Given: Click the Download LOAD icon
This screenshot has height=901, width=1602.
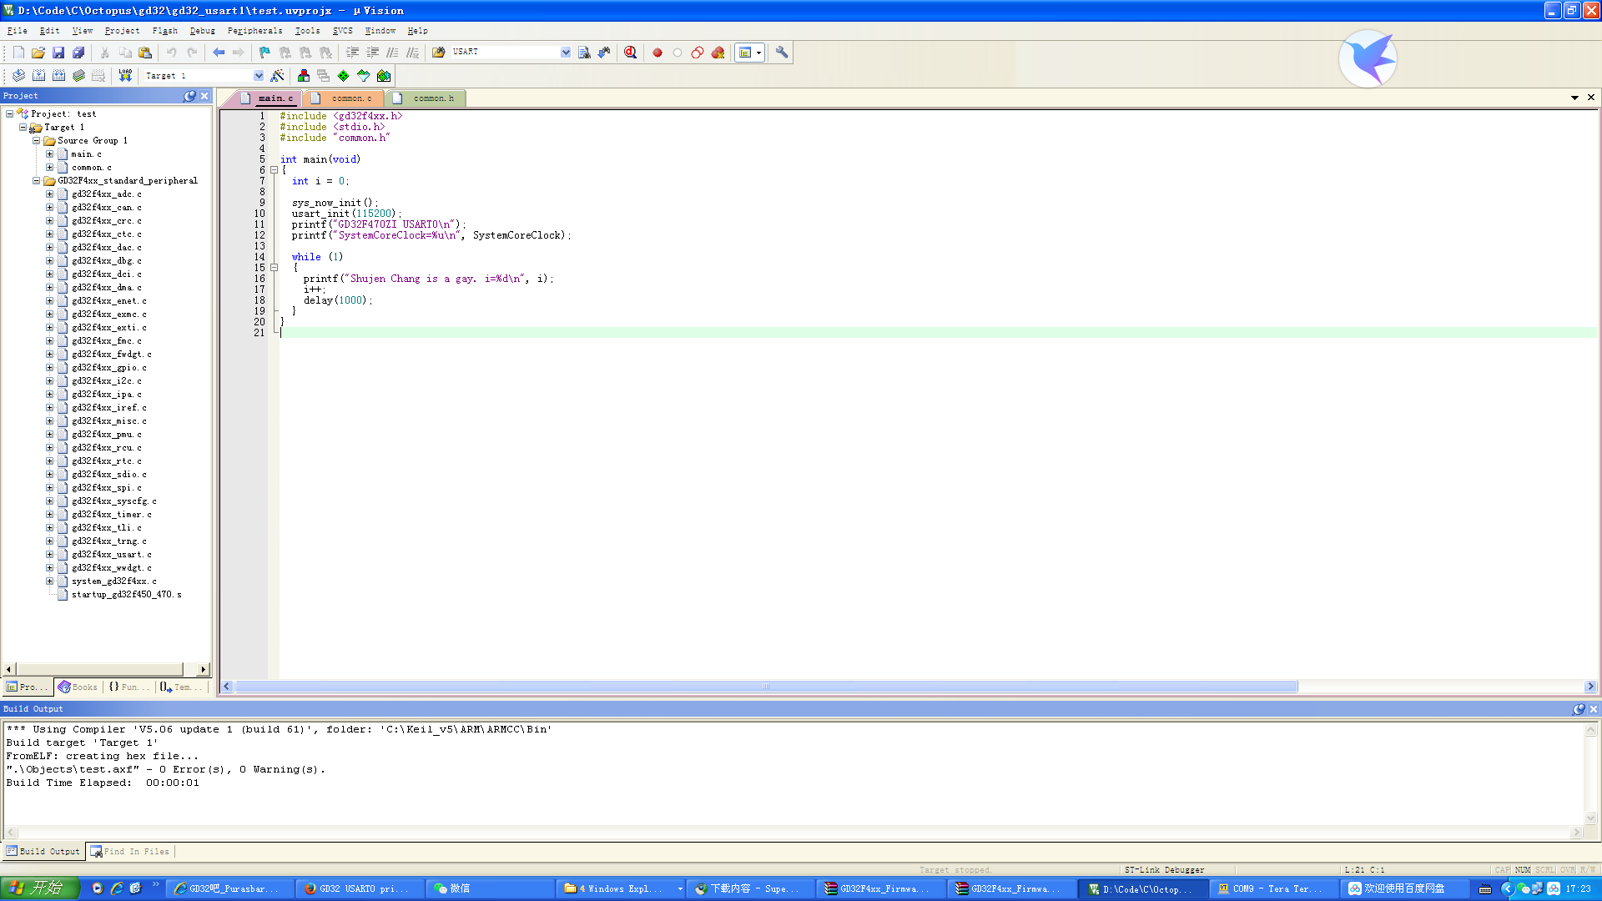Looking at the screenshot, I should pyautogui.click(x=125, y=75).
